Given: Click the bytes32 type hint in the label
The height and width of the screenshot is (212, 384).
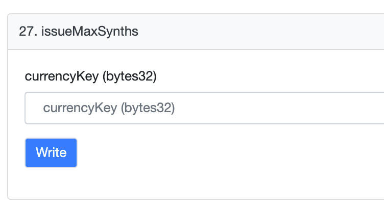Looking at the screenshot, I should [129, 76].
